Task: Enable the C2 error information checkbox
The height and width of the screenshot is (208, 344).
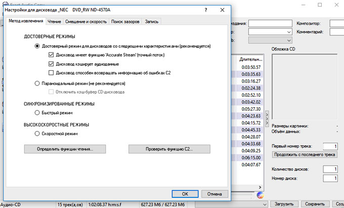Action: click(x=51, y=73)
